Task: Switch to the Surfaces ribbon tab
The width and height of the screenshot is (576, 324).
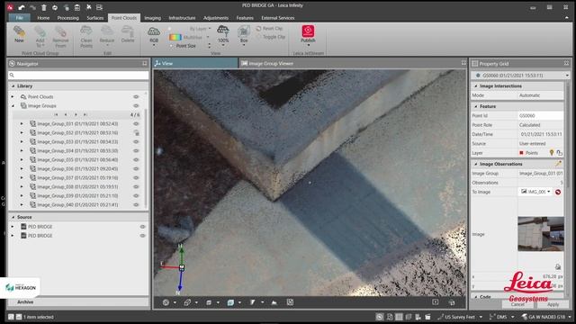Action: 94,18
